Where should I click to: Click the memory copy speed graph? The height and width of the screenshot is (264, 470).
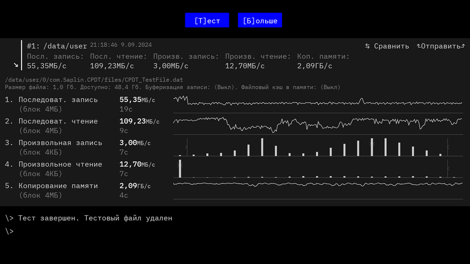coord(318,190)
